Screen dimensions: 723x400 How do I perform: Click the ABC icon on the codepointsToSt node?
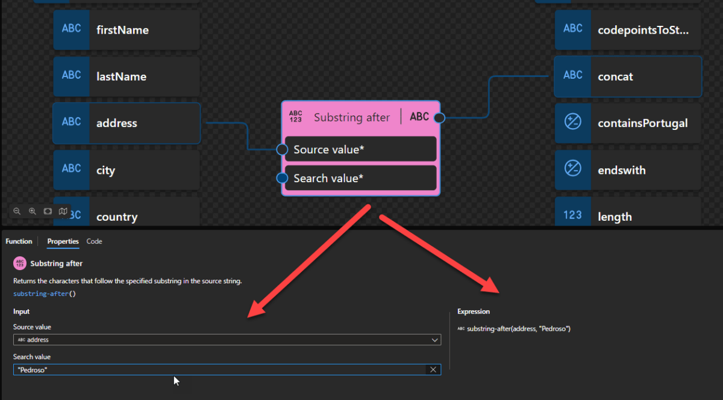[x=573, y=28]
